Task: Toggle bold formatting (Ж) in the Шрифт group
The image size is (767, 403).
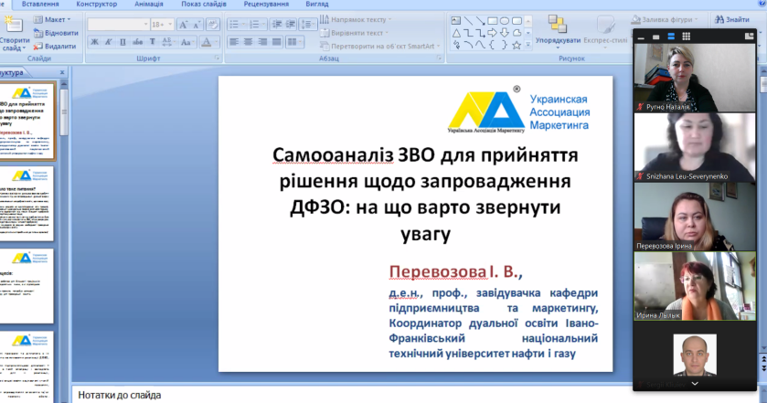Action: [95, 41]
